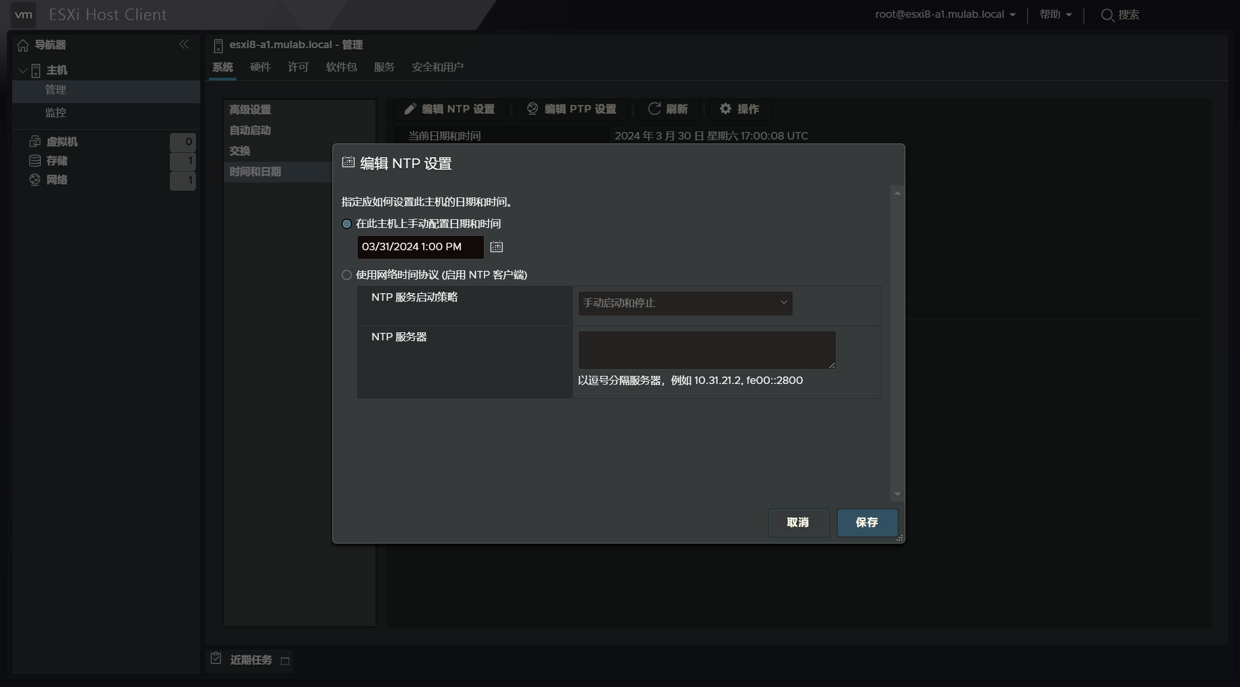Image resolution: width=1240 pixels, height=687 pixels.
Task: Click the Networking globe icon in navigator
Action: point(35,180)
